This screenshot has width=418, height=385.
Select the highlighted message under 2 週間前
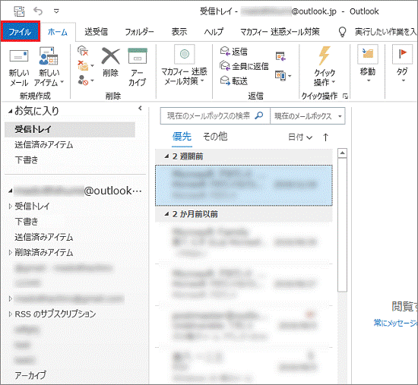coord(244,185)
